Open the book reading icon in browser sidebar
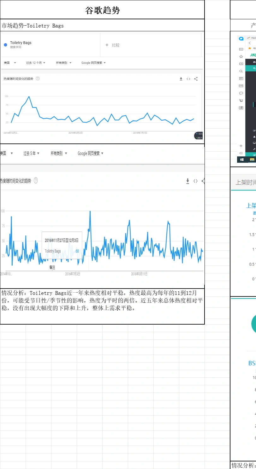Screen dimensions: 256x469 coord(241,64)
